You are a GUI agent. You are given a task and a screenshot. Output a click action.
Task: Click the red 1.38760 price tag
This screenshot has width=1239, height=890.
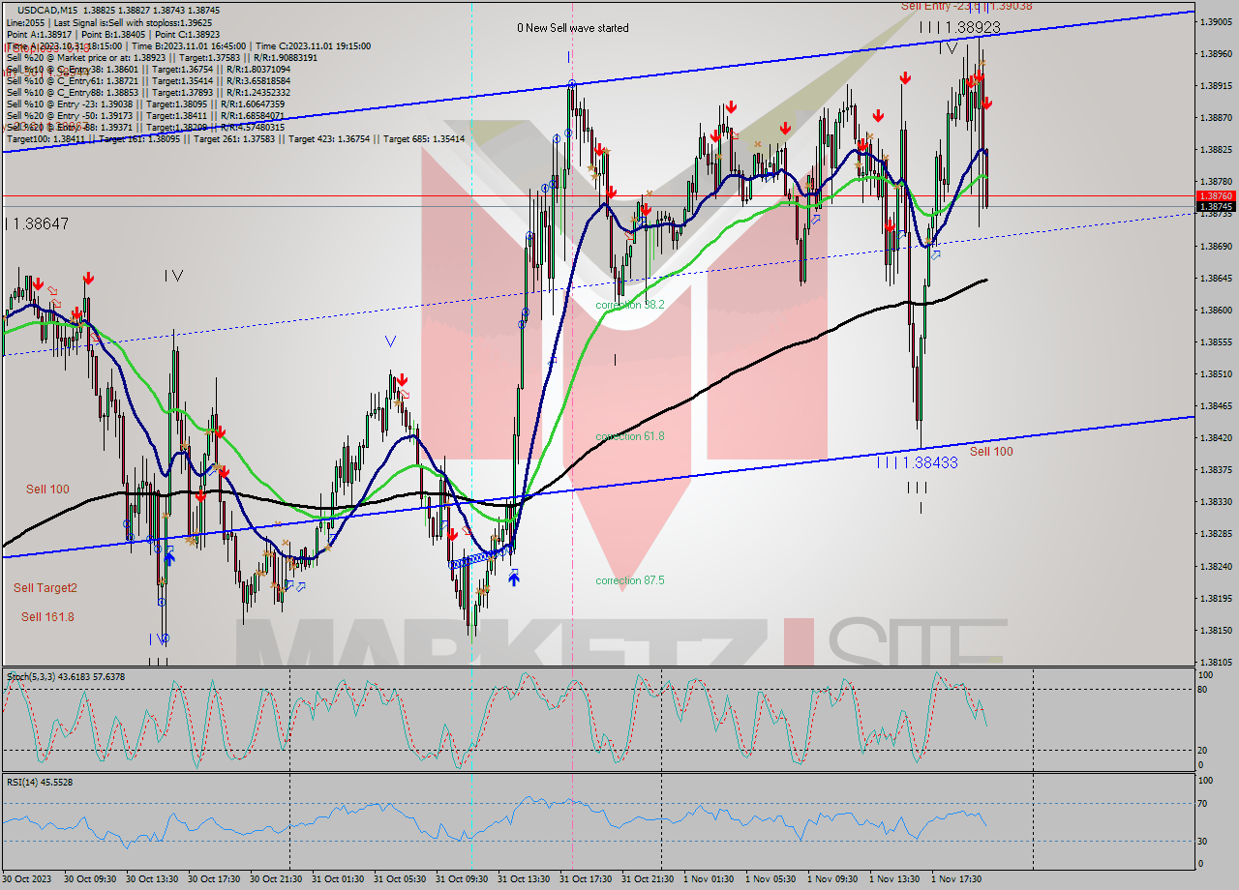(1217, 195)
